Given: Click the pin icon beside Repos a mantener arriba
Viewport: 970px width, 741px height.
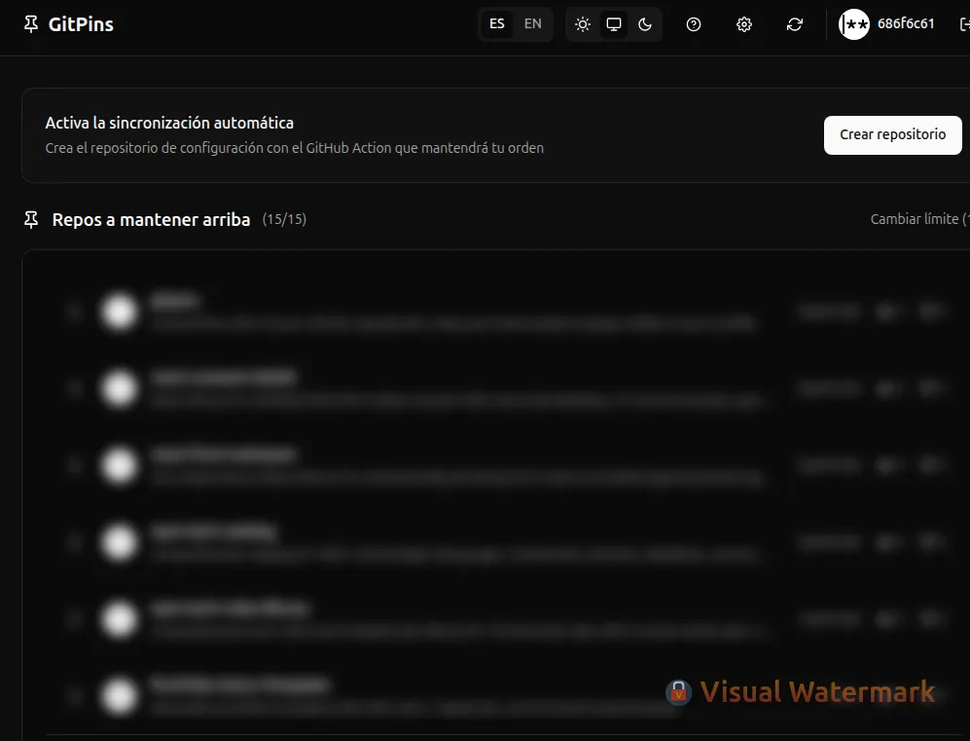Looking at the screenshot, I should point(31,219).
